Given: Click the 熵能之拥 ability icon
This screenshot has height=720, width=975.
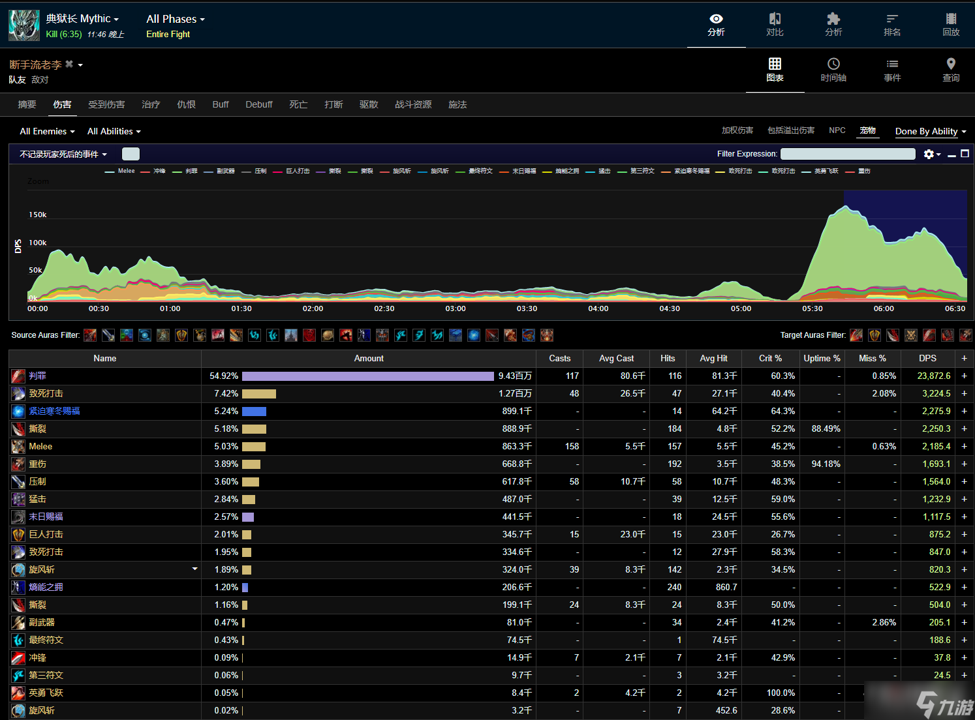Looking at the screenshot, I should (18, 588).
